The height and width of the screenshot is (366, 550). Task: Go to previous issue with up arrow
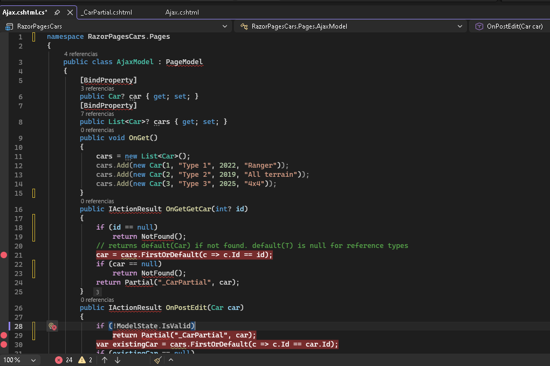point(105,360)
